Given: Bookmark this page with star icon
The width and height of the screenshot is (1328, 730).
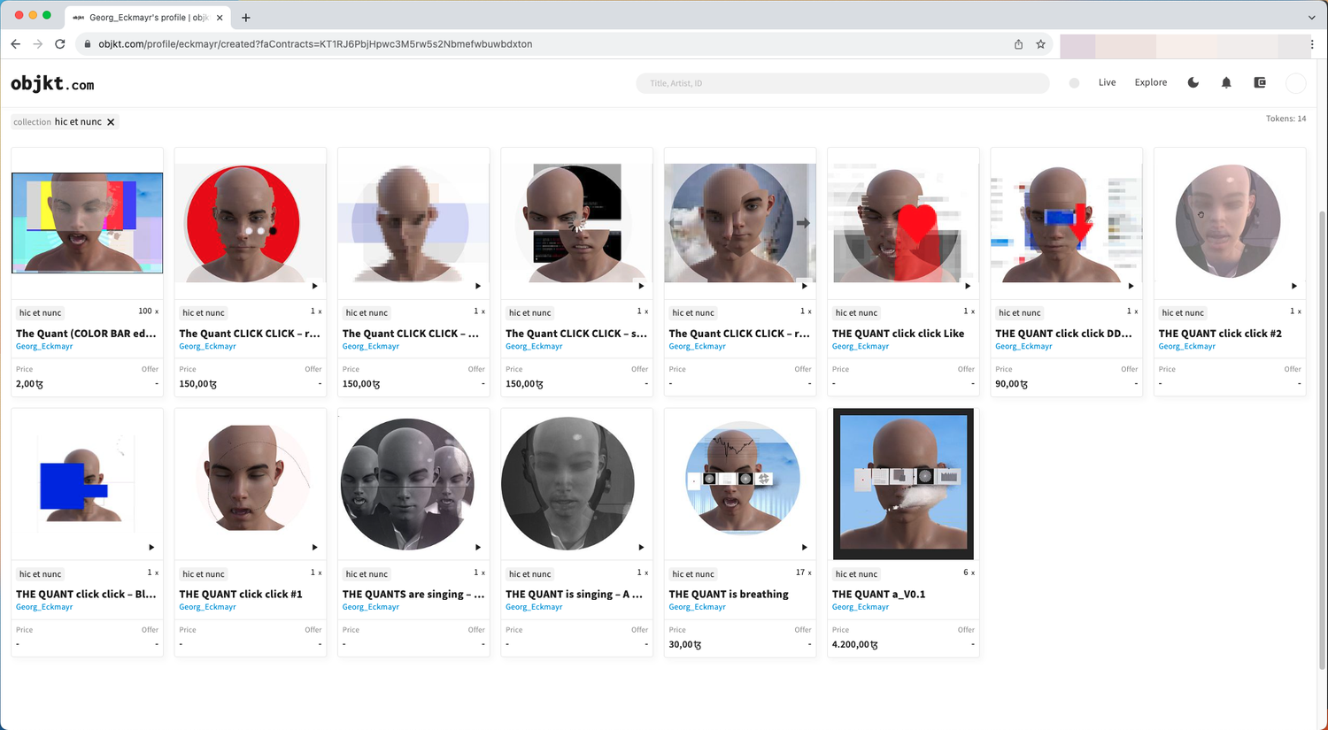Looking at the screenshot, I should click(x=1040, y=44).
